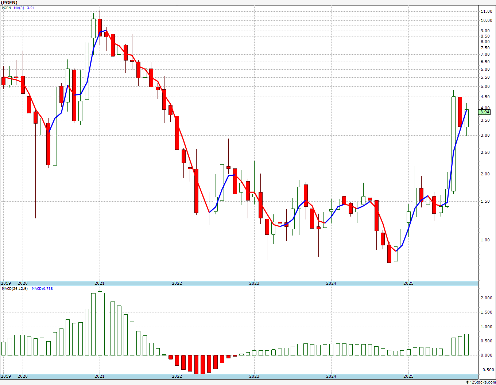This screenshot has width=496, height=385.
Task: Click 2022 on the MACD panel timeline
Action: pyautogui.click(x=177, y=376)
